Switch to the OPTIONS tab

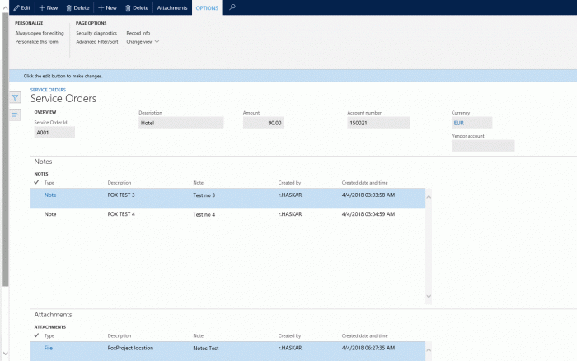coord(208,7)
